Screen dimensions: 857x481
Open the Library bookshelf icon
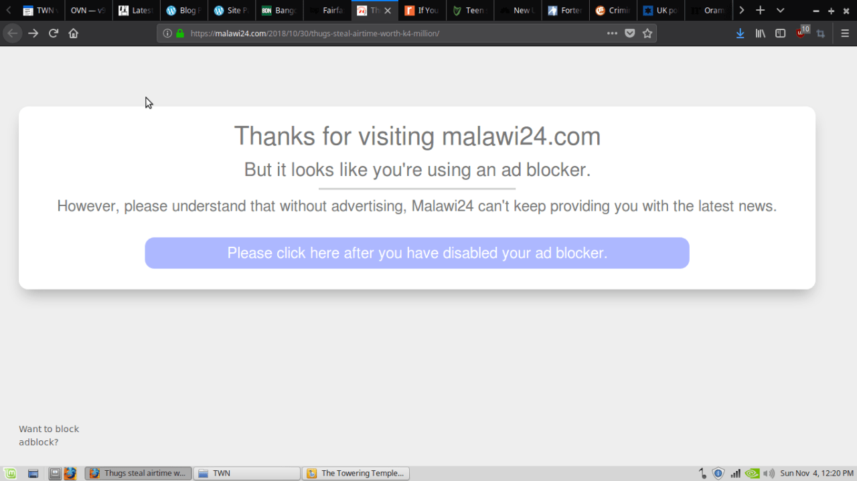pos(761,33)
